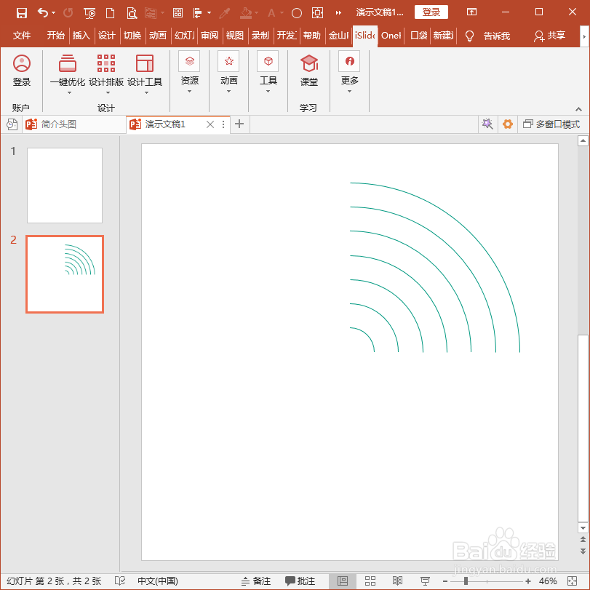
Task: Click the 登录 button in title bar
Action: [431, 12]
